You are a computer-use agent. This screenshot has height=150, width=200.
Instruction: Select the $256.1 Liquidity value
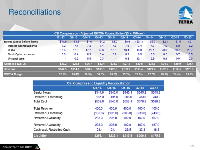click(x=99, y=136)
